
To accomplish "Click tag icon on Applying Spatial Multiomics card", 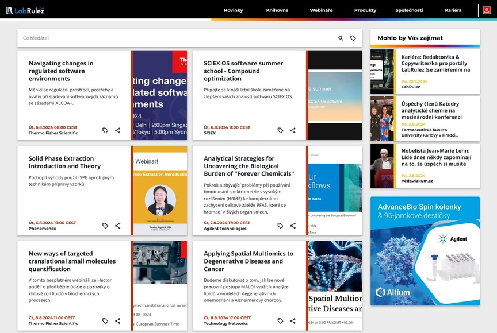I will (x=280, y=321).
